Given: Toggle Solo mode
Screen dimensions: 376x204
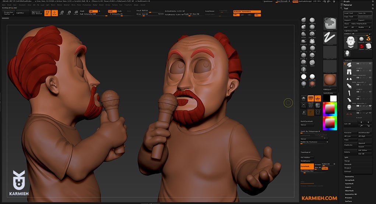Looking at the screenshot, I should (x=303, y=98).
